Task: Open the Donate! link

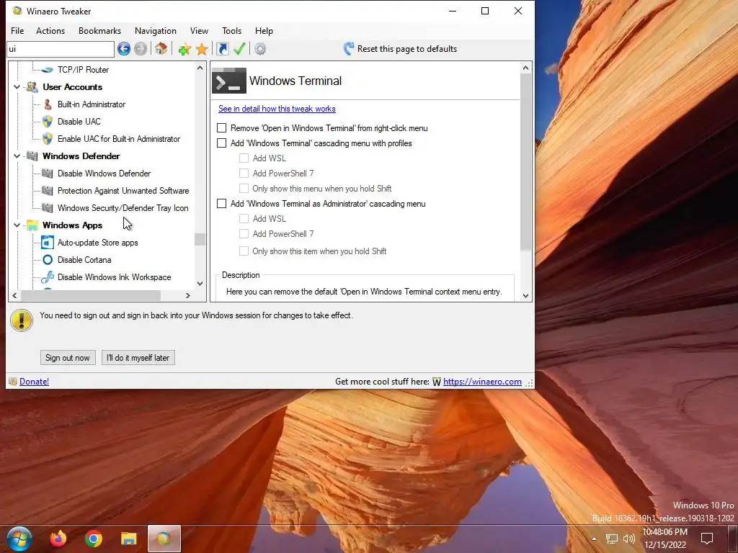Action: coord(34,382)
